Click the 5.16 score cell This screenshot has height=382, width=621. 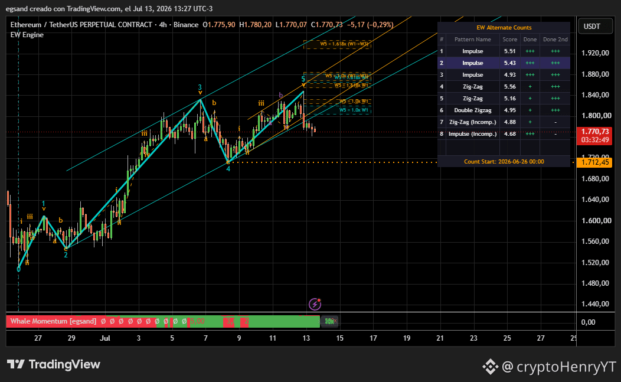(x=509, y=98)
